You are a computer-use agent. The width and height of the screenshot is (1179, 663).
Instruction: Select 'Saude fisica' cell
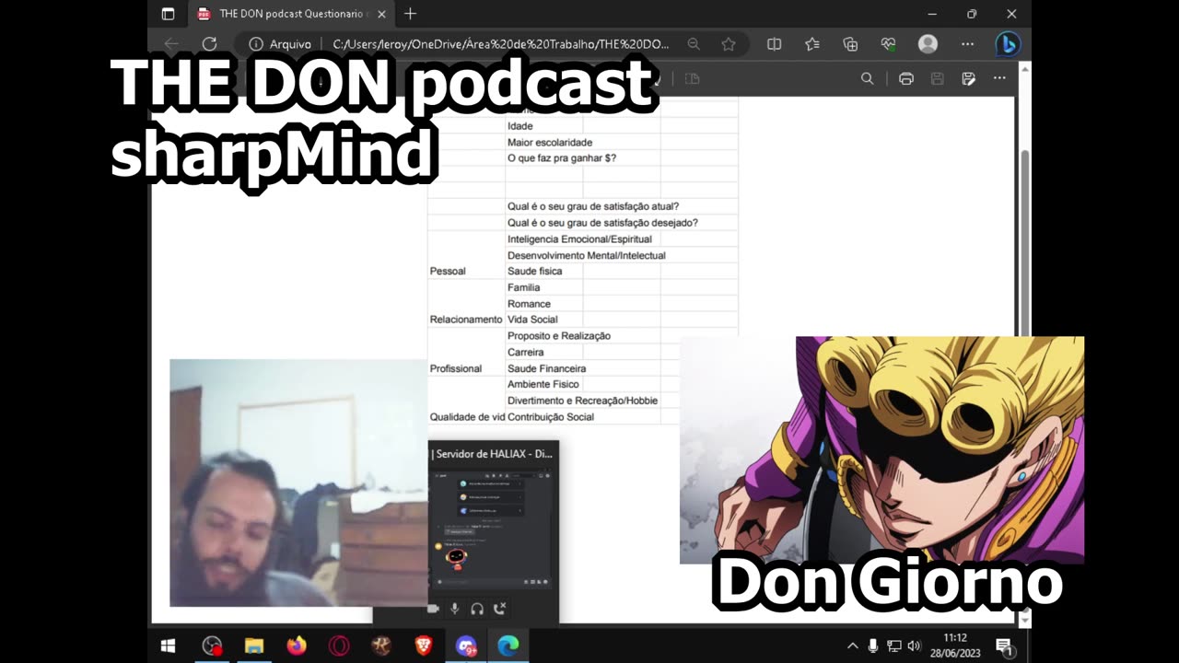coord(534,272)
